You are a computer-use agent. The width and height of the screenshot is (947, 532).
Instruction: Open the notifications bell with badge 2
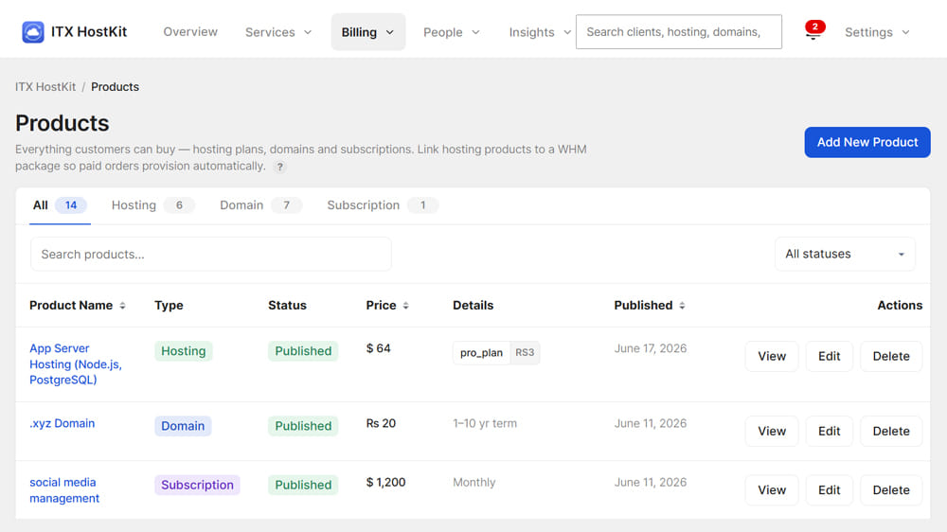[813, 30]
